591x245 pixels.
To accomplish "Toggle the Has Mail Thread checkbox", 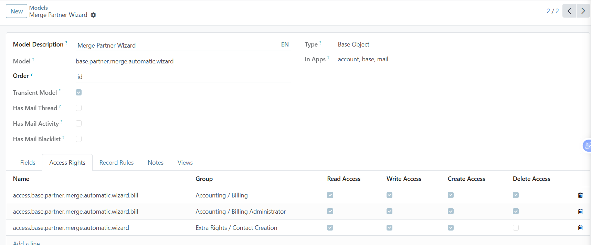I will click(x=79, y=108).
